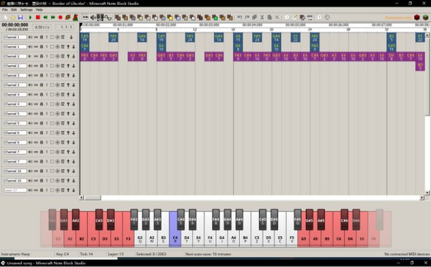Open song properties pencil icon
431x267 pixels.
tap(295, 17)
